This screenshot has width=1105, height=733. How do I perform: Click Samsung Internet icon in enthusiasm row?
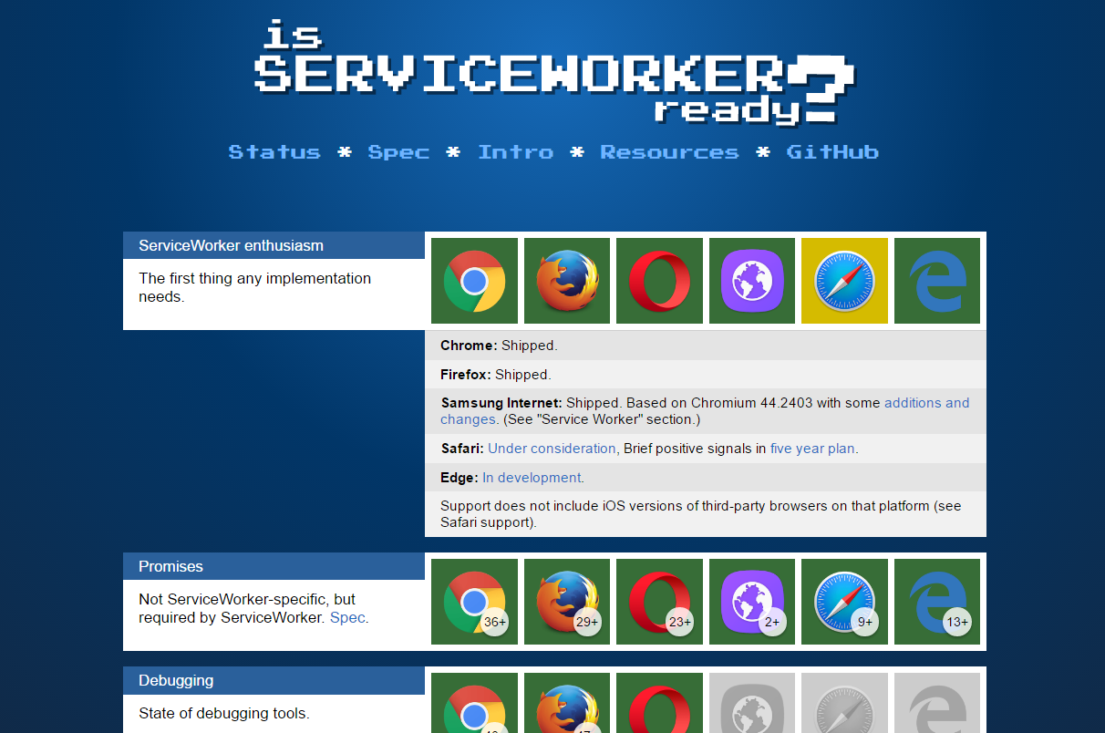point(752,281)
